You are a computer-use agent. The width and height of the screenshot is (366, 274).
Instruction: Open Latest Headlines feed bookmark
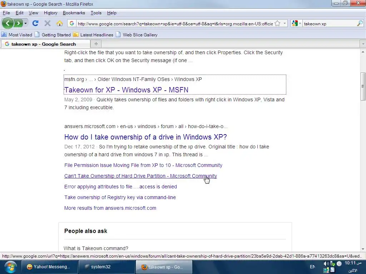click(93, 35)
